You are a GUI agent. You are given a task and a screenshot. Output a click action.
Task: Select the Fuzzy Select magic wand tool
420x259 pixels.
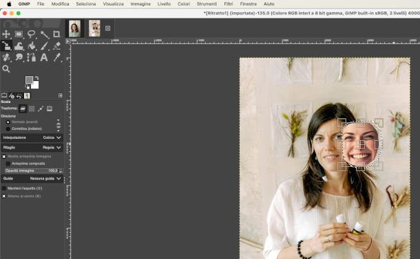tap(44, 34)
